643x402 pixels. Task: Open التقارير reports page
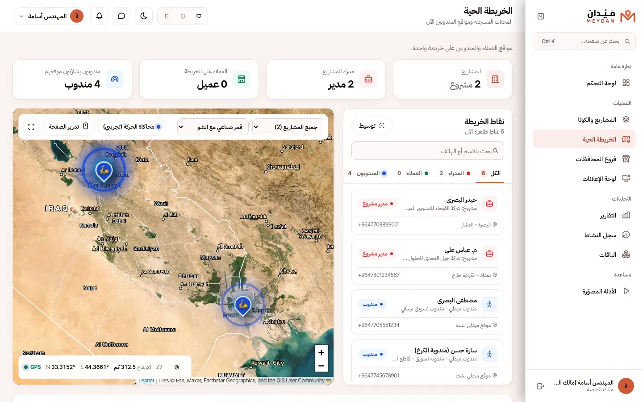tap(584, 215)
